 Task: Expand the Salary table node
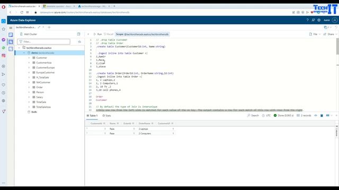click(29, 97)
